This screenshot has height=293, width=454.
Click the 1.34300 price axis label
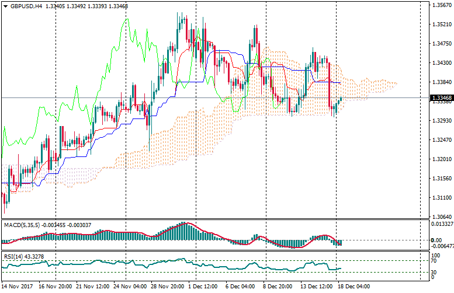click(441, 63)
